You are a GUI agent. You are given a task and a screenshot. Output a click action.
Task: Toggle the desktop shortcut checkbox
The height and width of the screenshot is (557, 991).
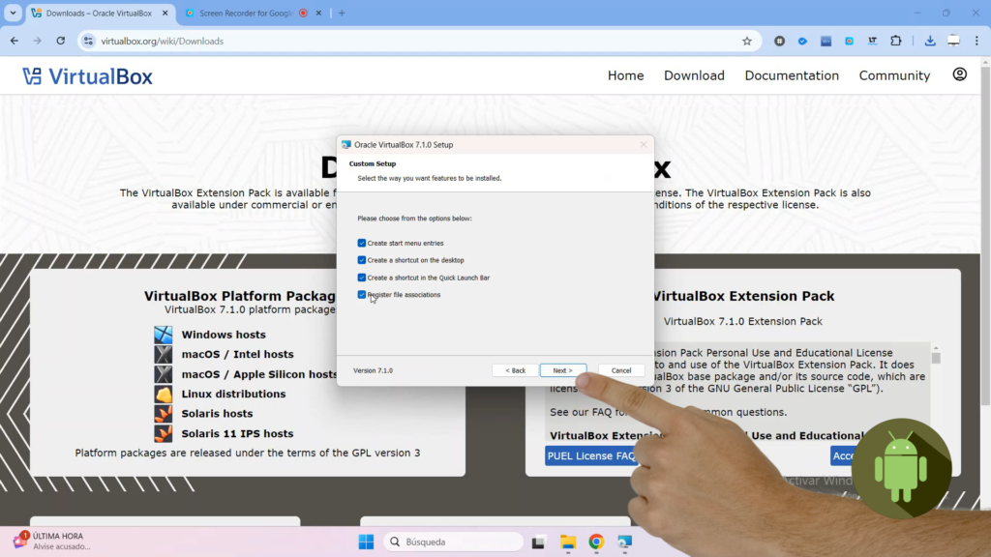(x=362, y=260)
